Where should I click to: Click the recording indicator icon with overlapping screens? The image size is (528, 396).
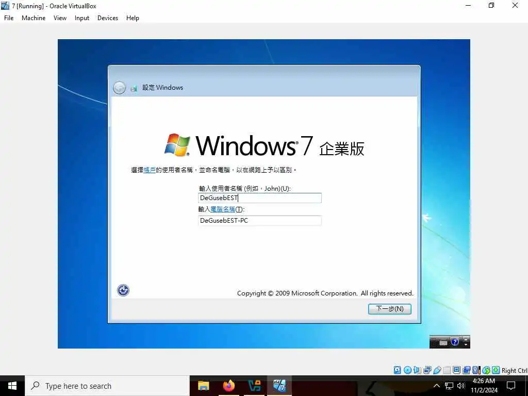466,370
